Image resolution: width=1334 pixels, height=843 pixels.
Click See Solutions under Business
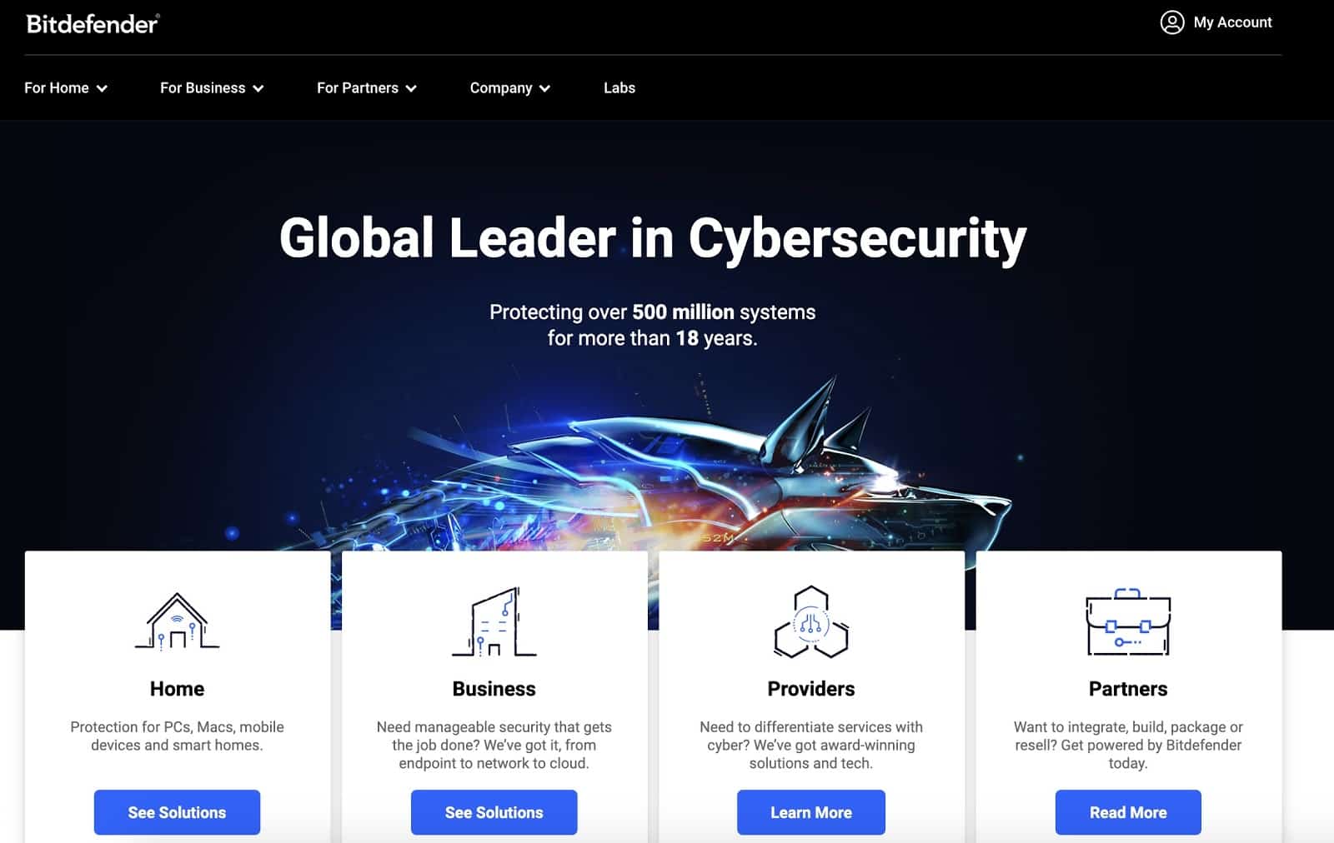(494, 812)
